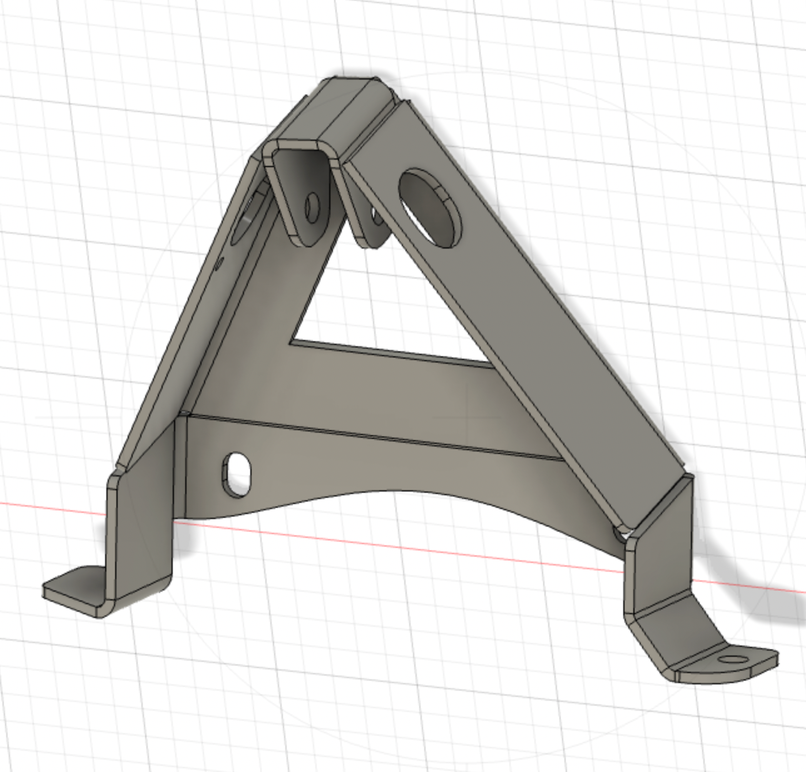Viewport: 806px width, 772px height.
Task: Click empty grid space in upper right
Action: click(x=688, y=94)
